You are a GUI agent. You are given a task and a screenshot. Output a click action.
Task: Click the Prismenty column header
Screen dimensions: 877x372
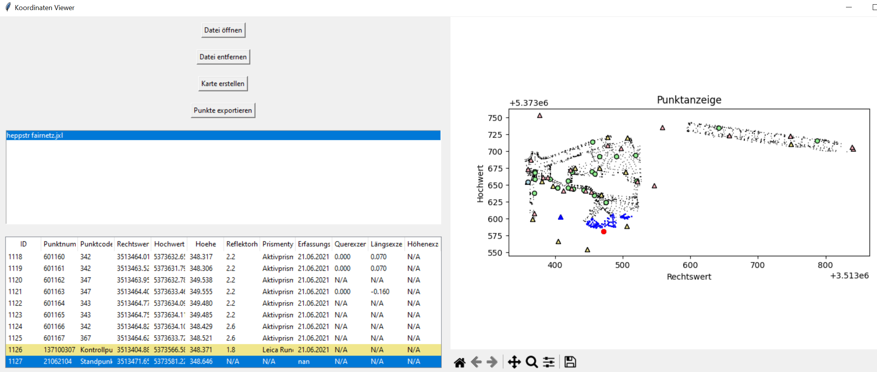pos(278,244)
